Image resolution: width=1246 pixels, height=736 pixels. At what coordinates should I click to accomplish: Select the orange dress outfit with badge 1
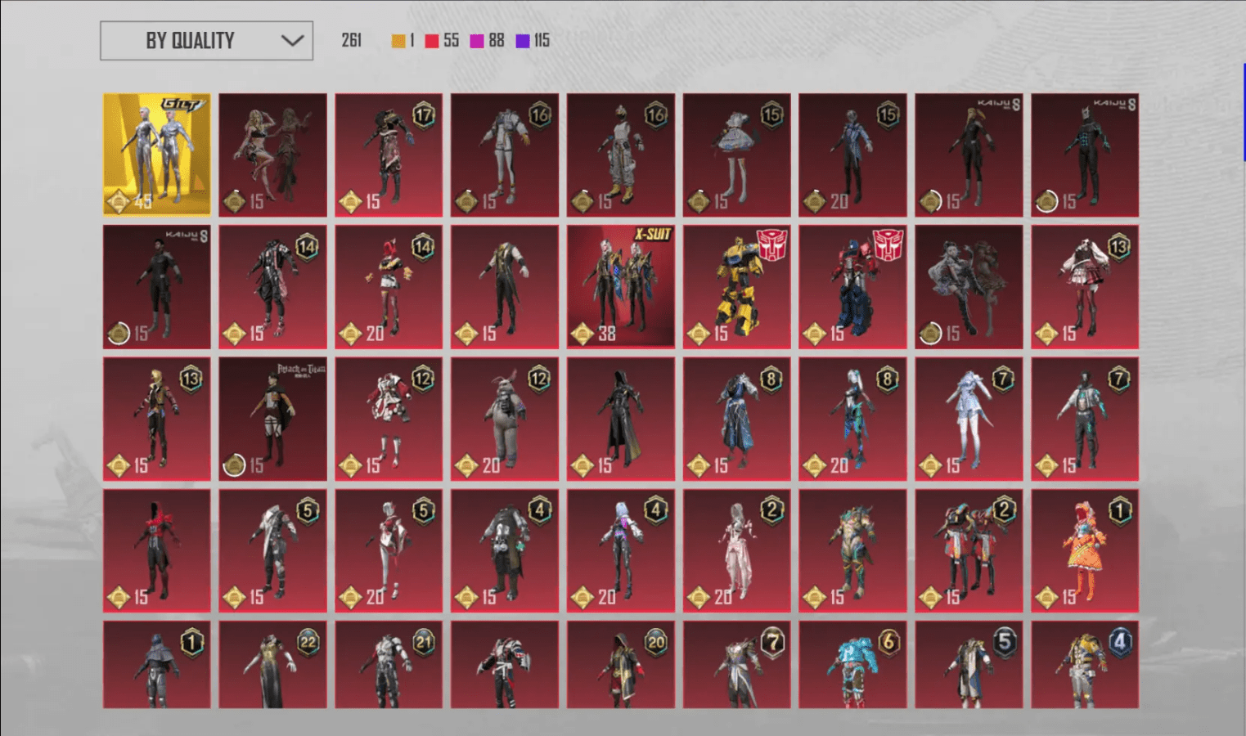pos(1084,550)
